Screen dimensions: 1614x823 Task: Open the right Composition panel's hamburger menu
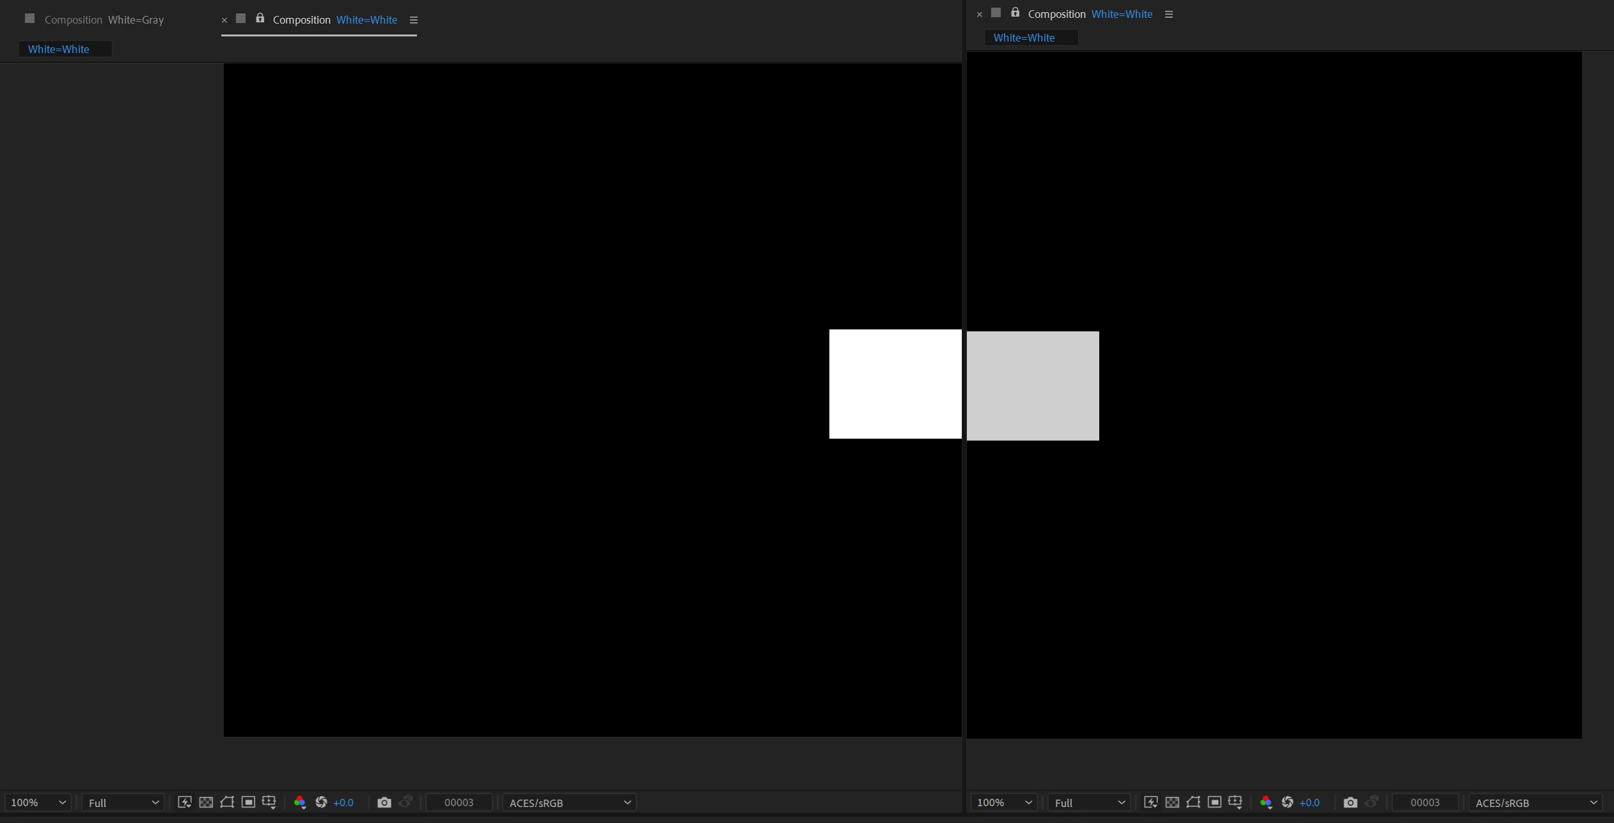click(x=1168, y=14)
